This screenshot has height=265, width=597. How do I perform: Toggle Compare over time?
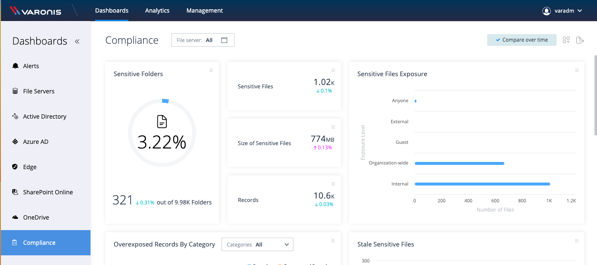tap(522, 40)
